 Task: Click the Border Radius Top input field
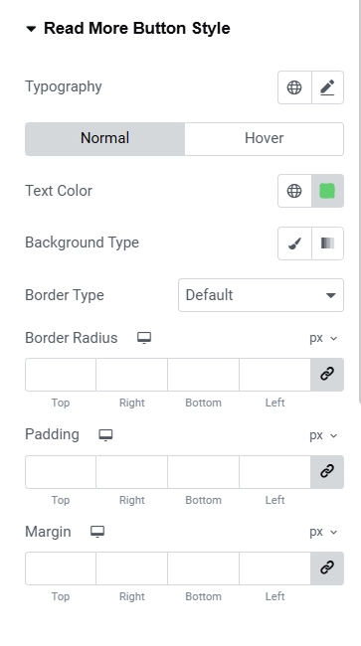(61, 375)
